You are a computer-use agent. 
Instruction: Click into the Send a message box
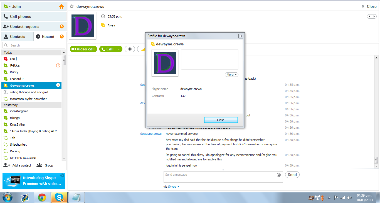[223, 177]
